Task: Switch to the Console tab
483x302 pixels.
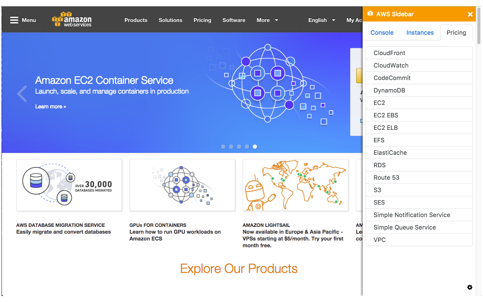Action: [382, 32]
